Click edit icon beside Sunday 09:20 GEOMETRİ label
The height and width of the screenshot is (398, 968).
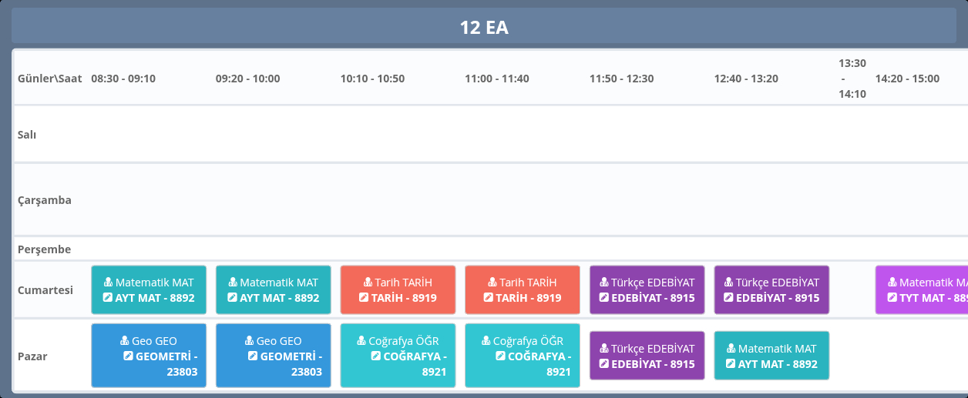click(x=253, y=356)
